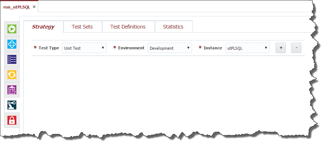
Task: Click the Test Type label
Action: coord(49,48)
